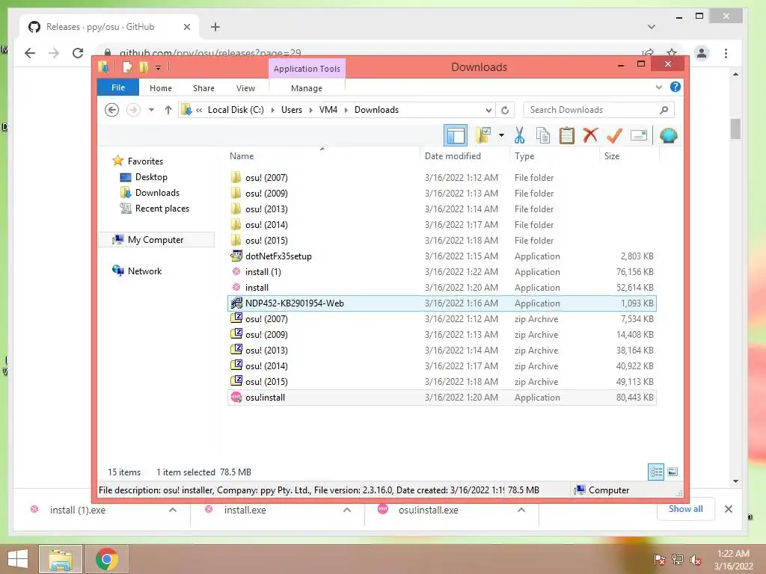Open Chrome three-dot menu
This screenshot has height=574, width=766.
point(726,53)
